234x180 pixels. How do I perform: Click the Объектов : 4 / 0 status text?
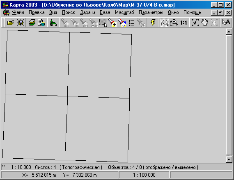click(125, 167)
